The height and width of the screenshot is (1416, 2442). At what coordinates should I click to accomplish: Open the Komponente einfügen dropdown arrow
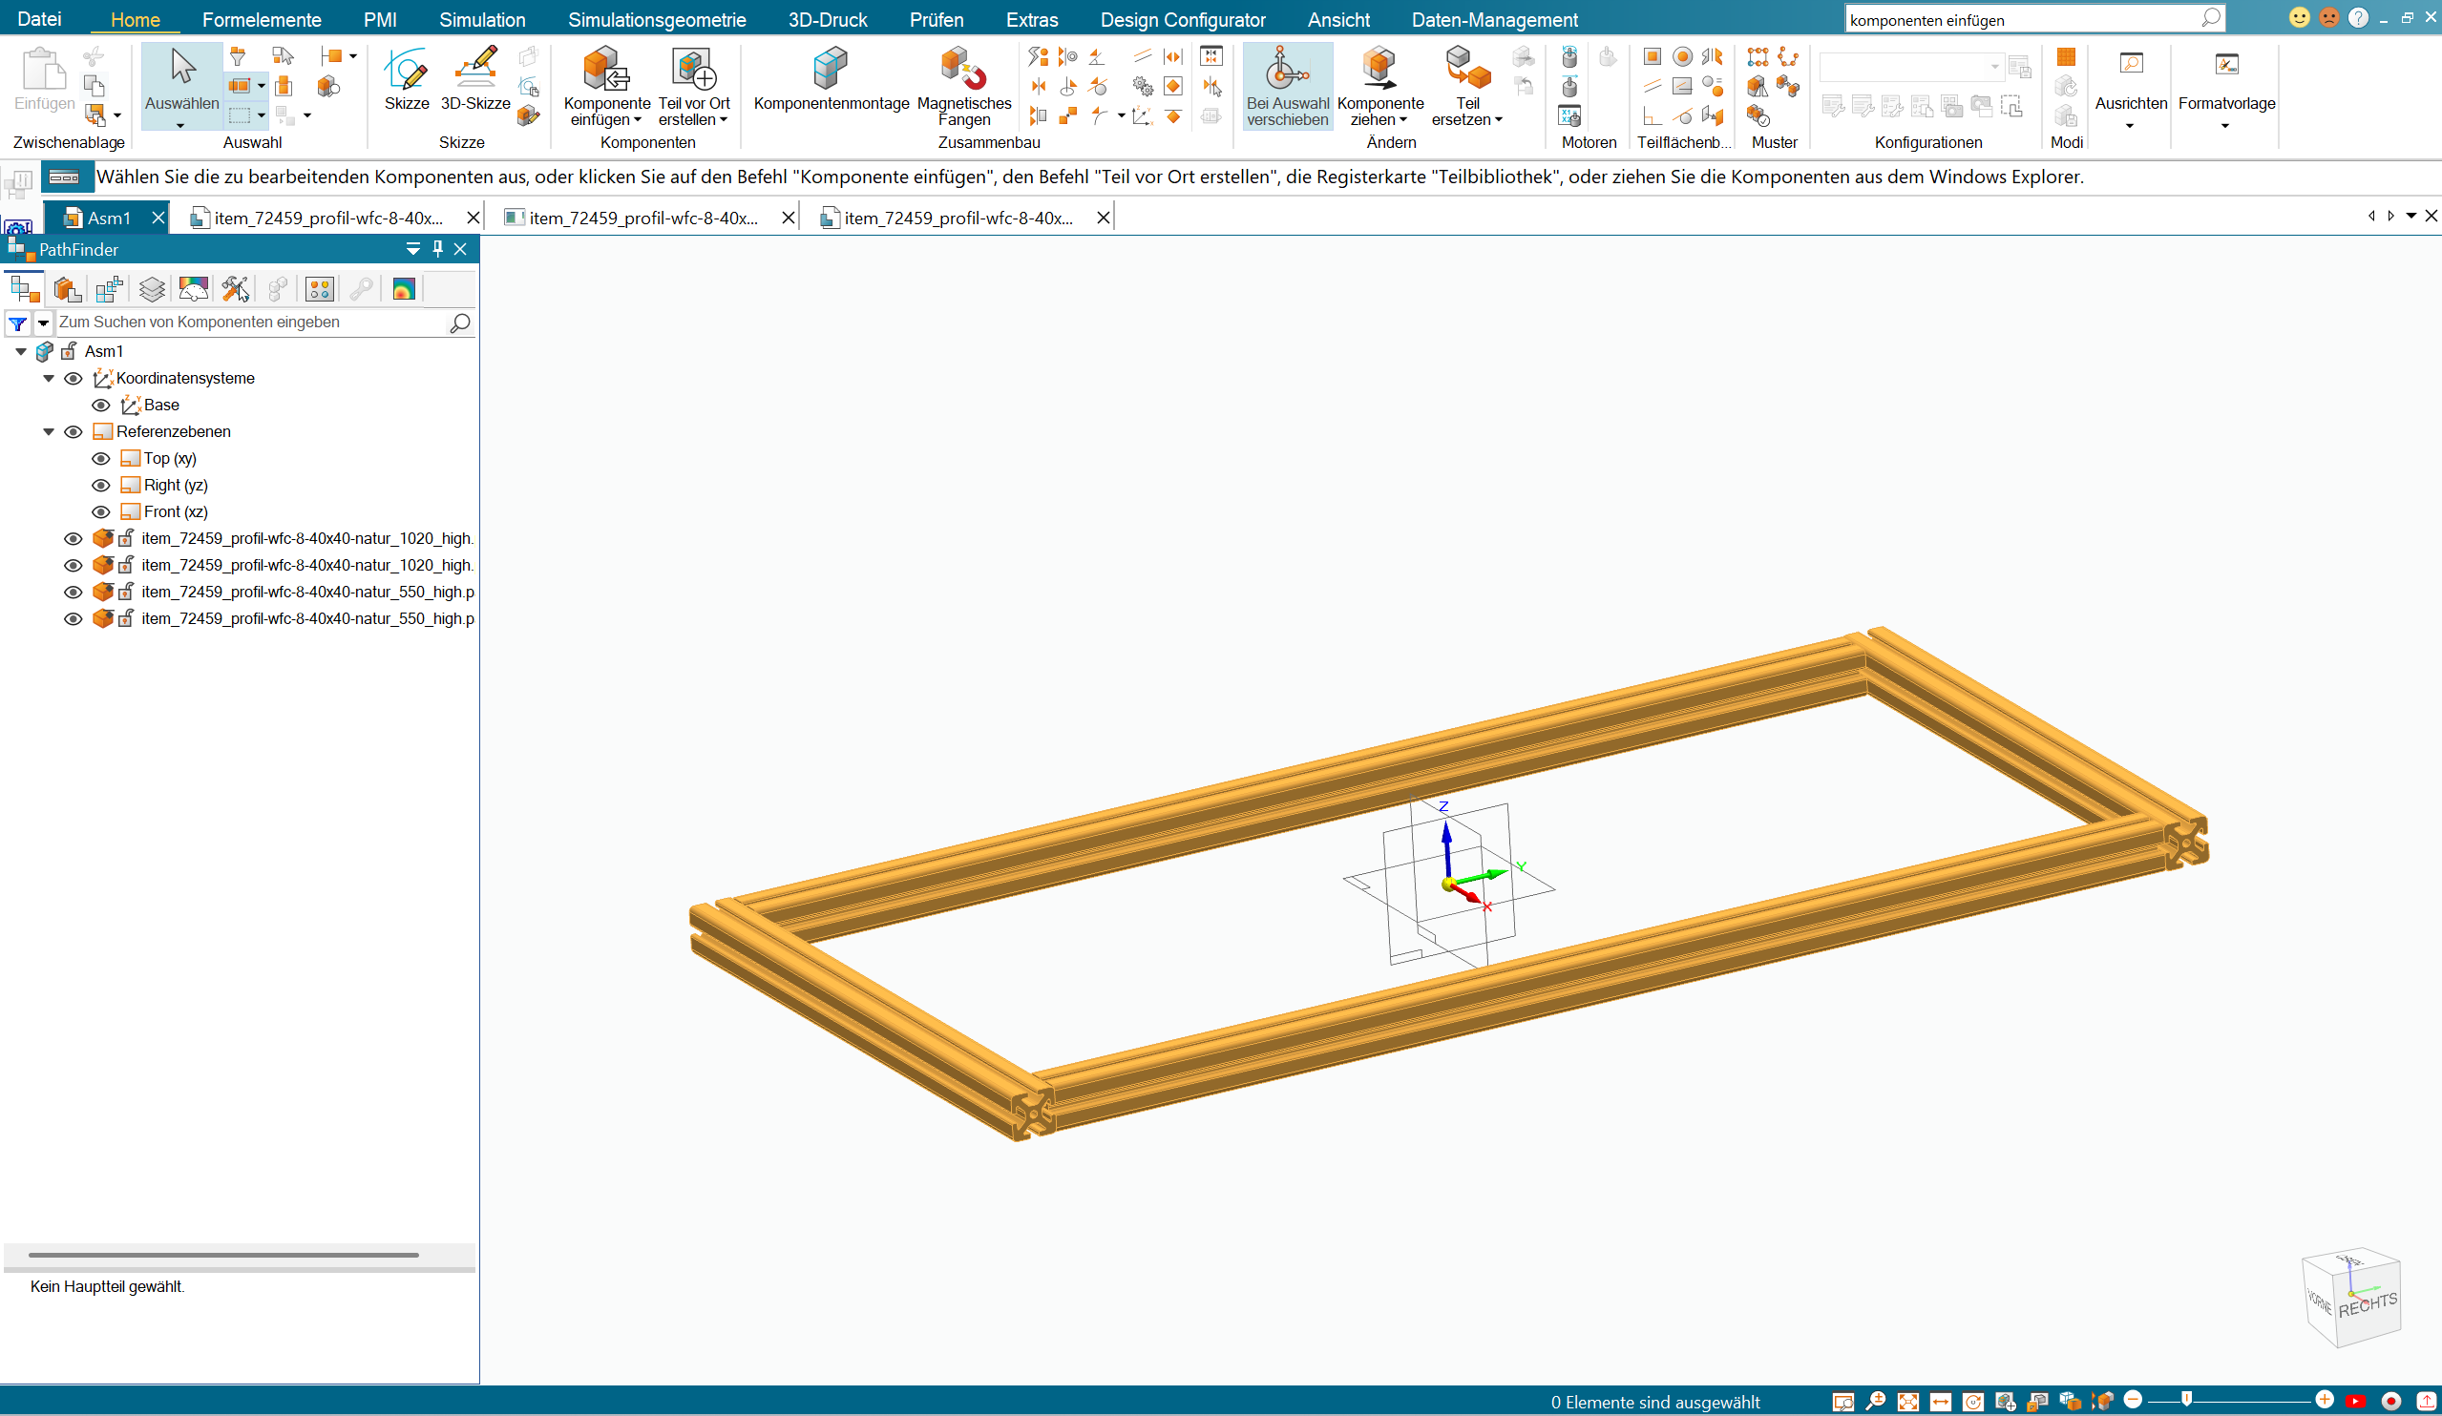click(x=638, y=120)
